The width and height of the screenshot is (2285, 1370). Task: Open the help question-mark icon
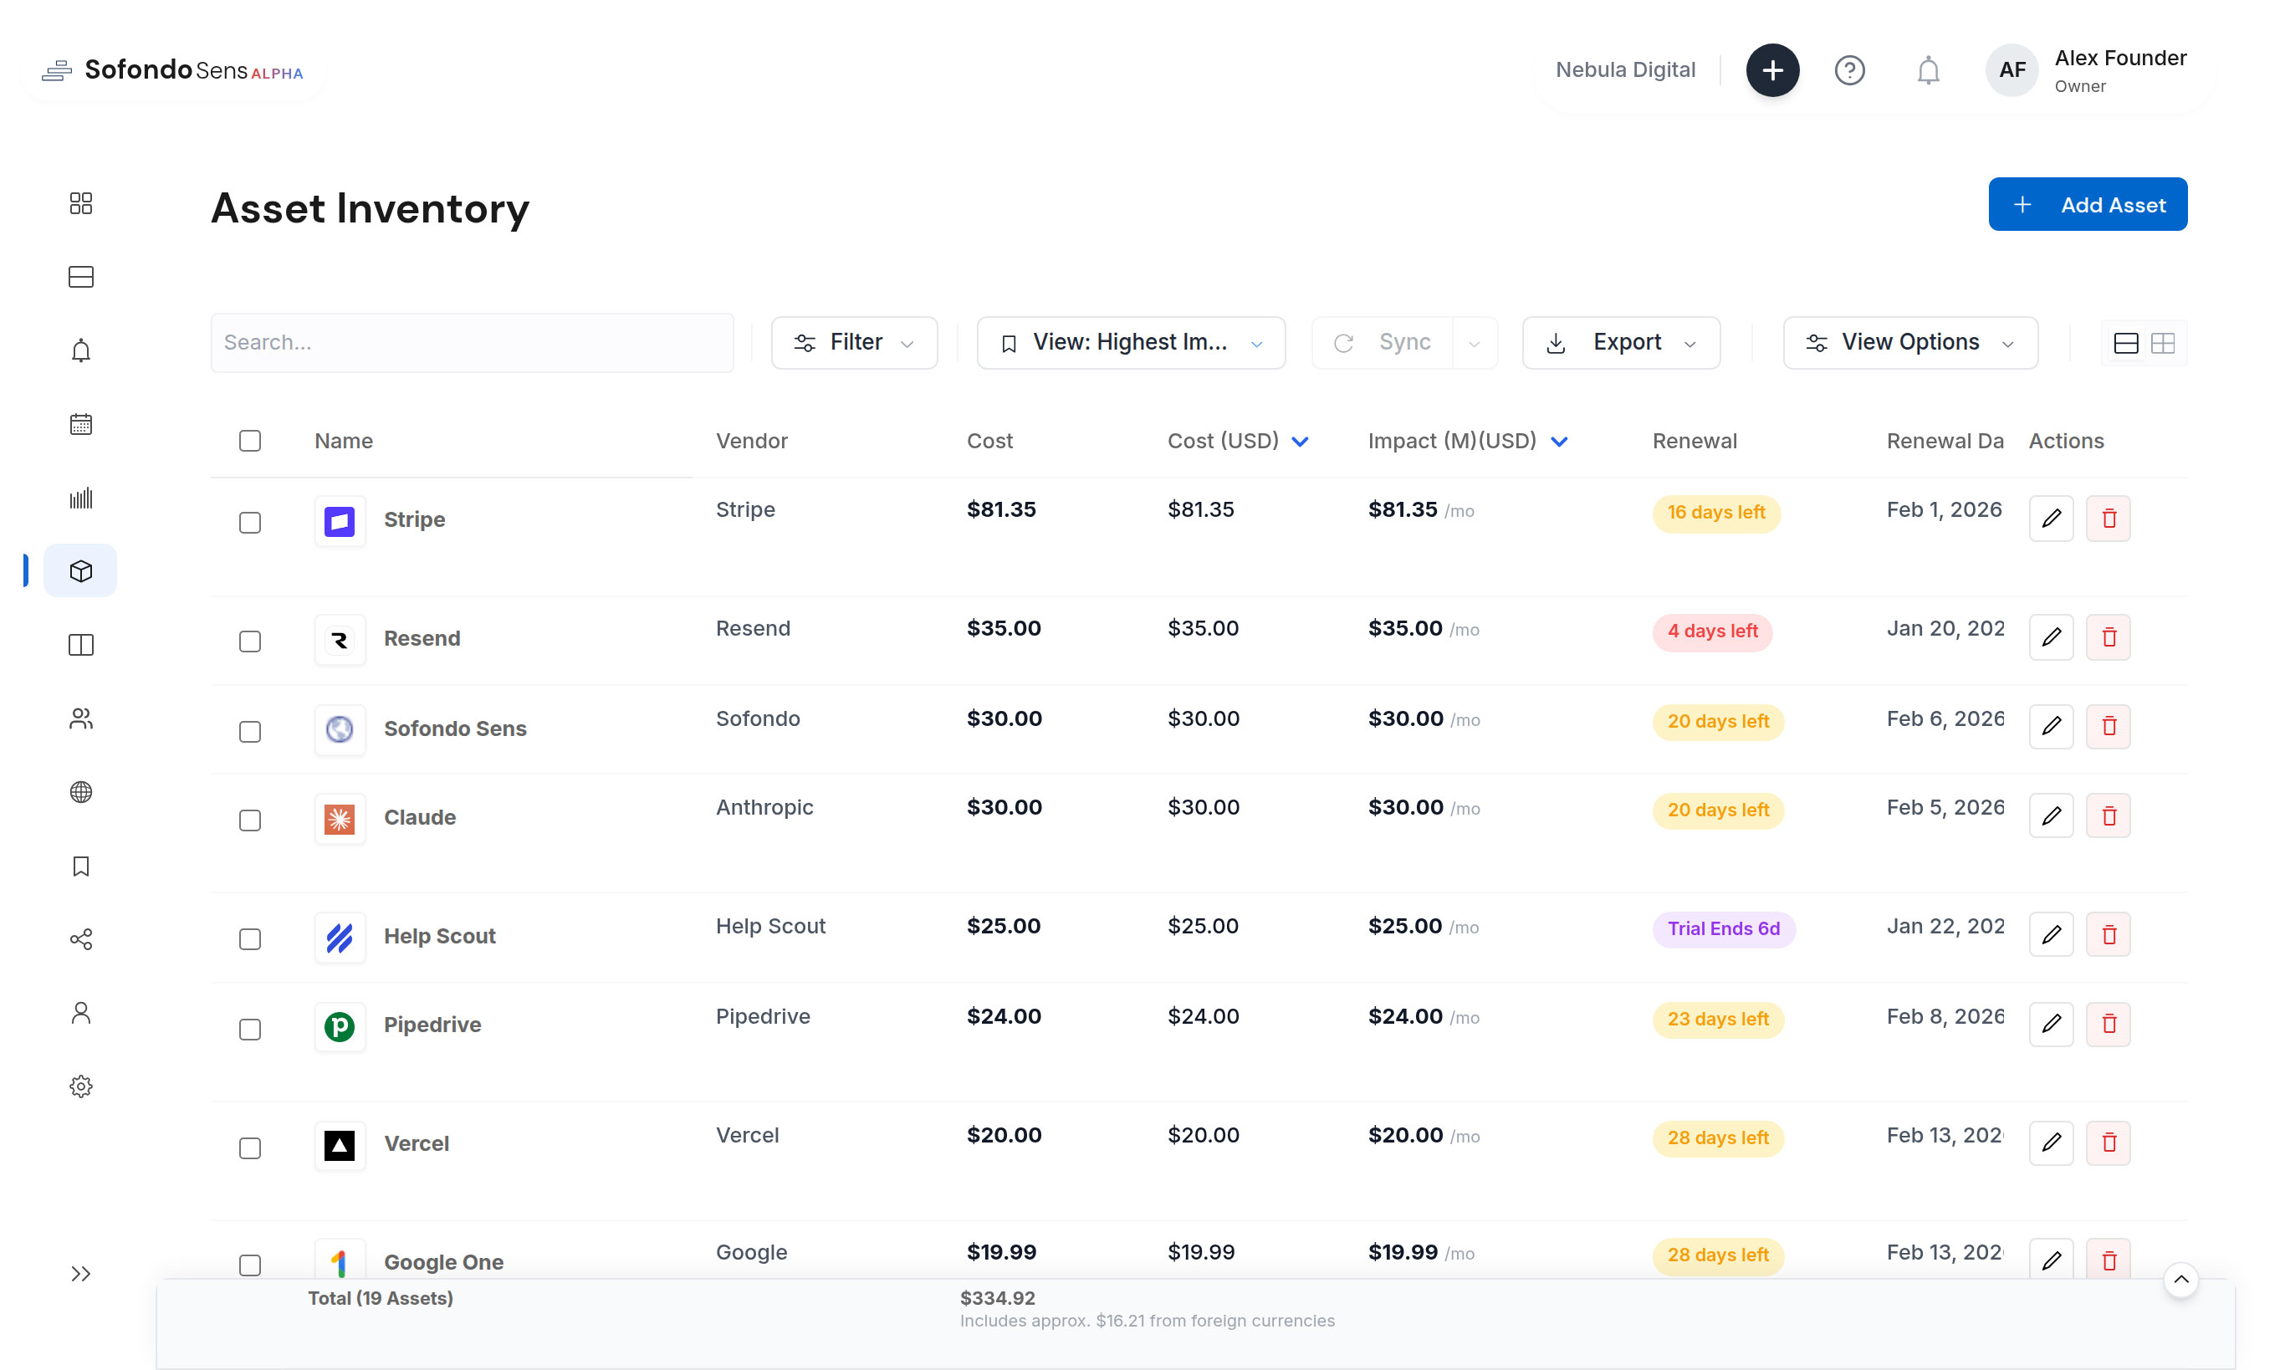pyautogui.click(x=1850, y=70)
